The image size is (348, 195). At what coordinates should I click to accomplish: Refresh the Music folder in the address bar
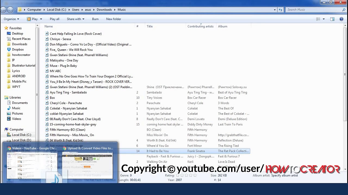(x=281, y=10)
